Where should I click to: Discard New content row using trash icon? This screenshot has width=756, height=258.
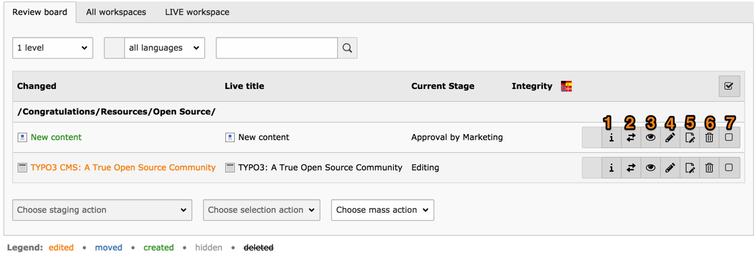(x=709, y=137)
